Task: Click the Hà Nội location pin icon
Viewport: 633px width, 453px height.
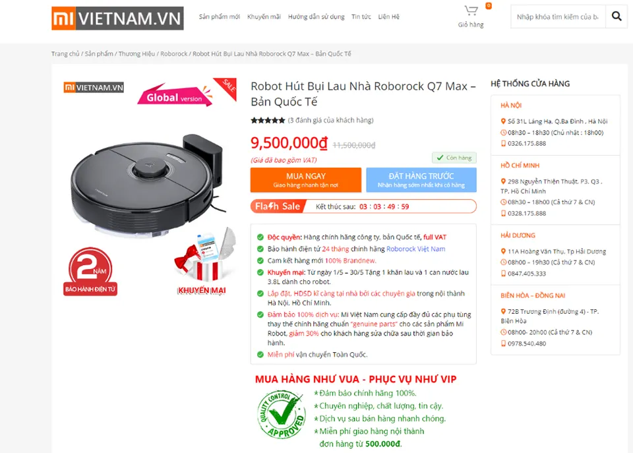Action: pos(503,121)
